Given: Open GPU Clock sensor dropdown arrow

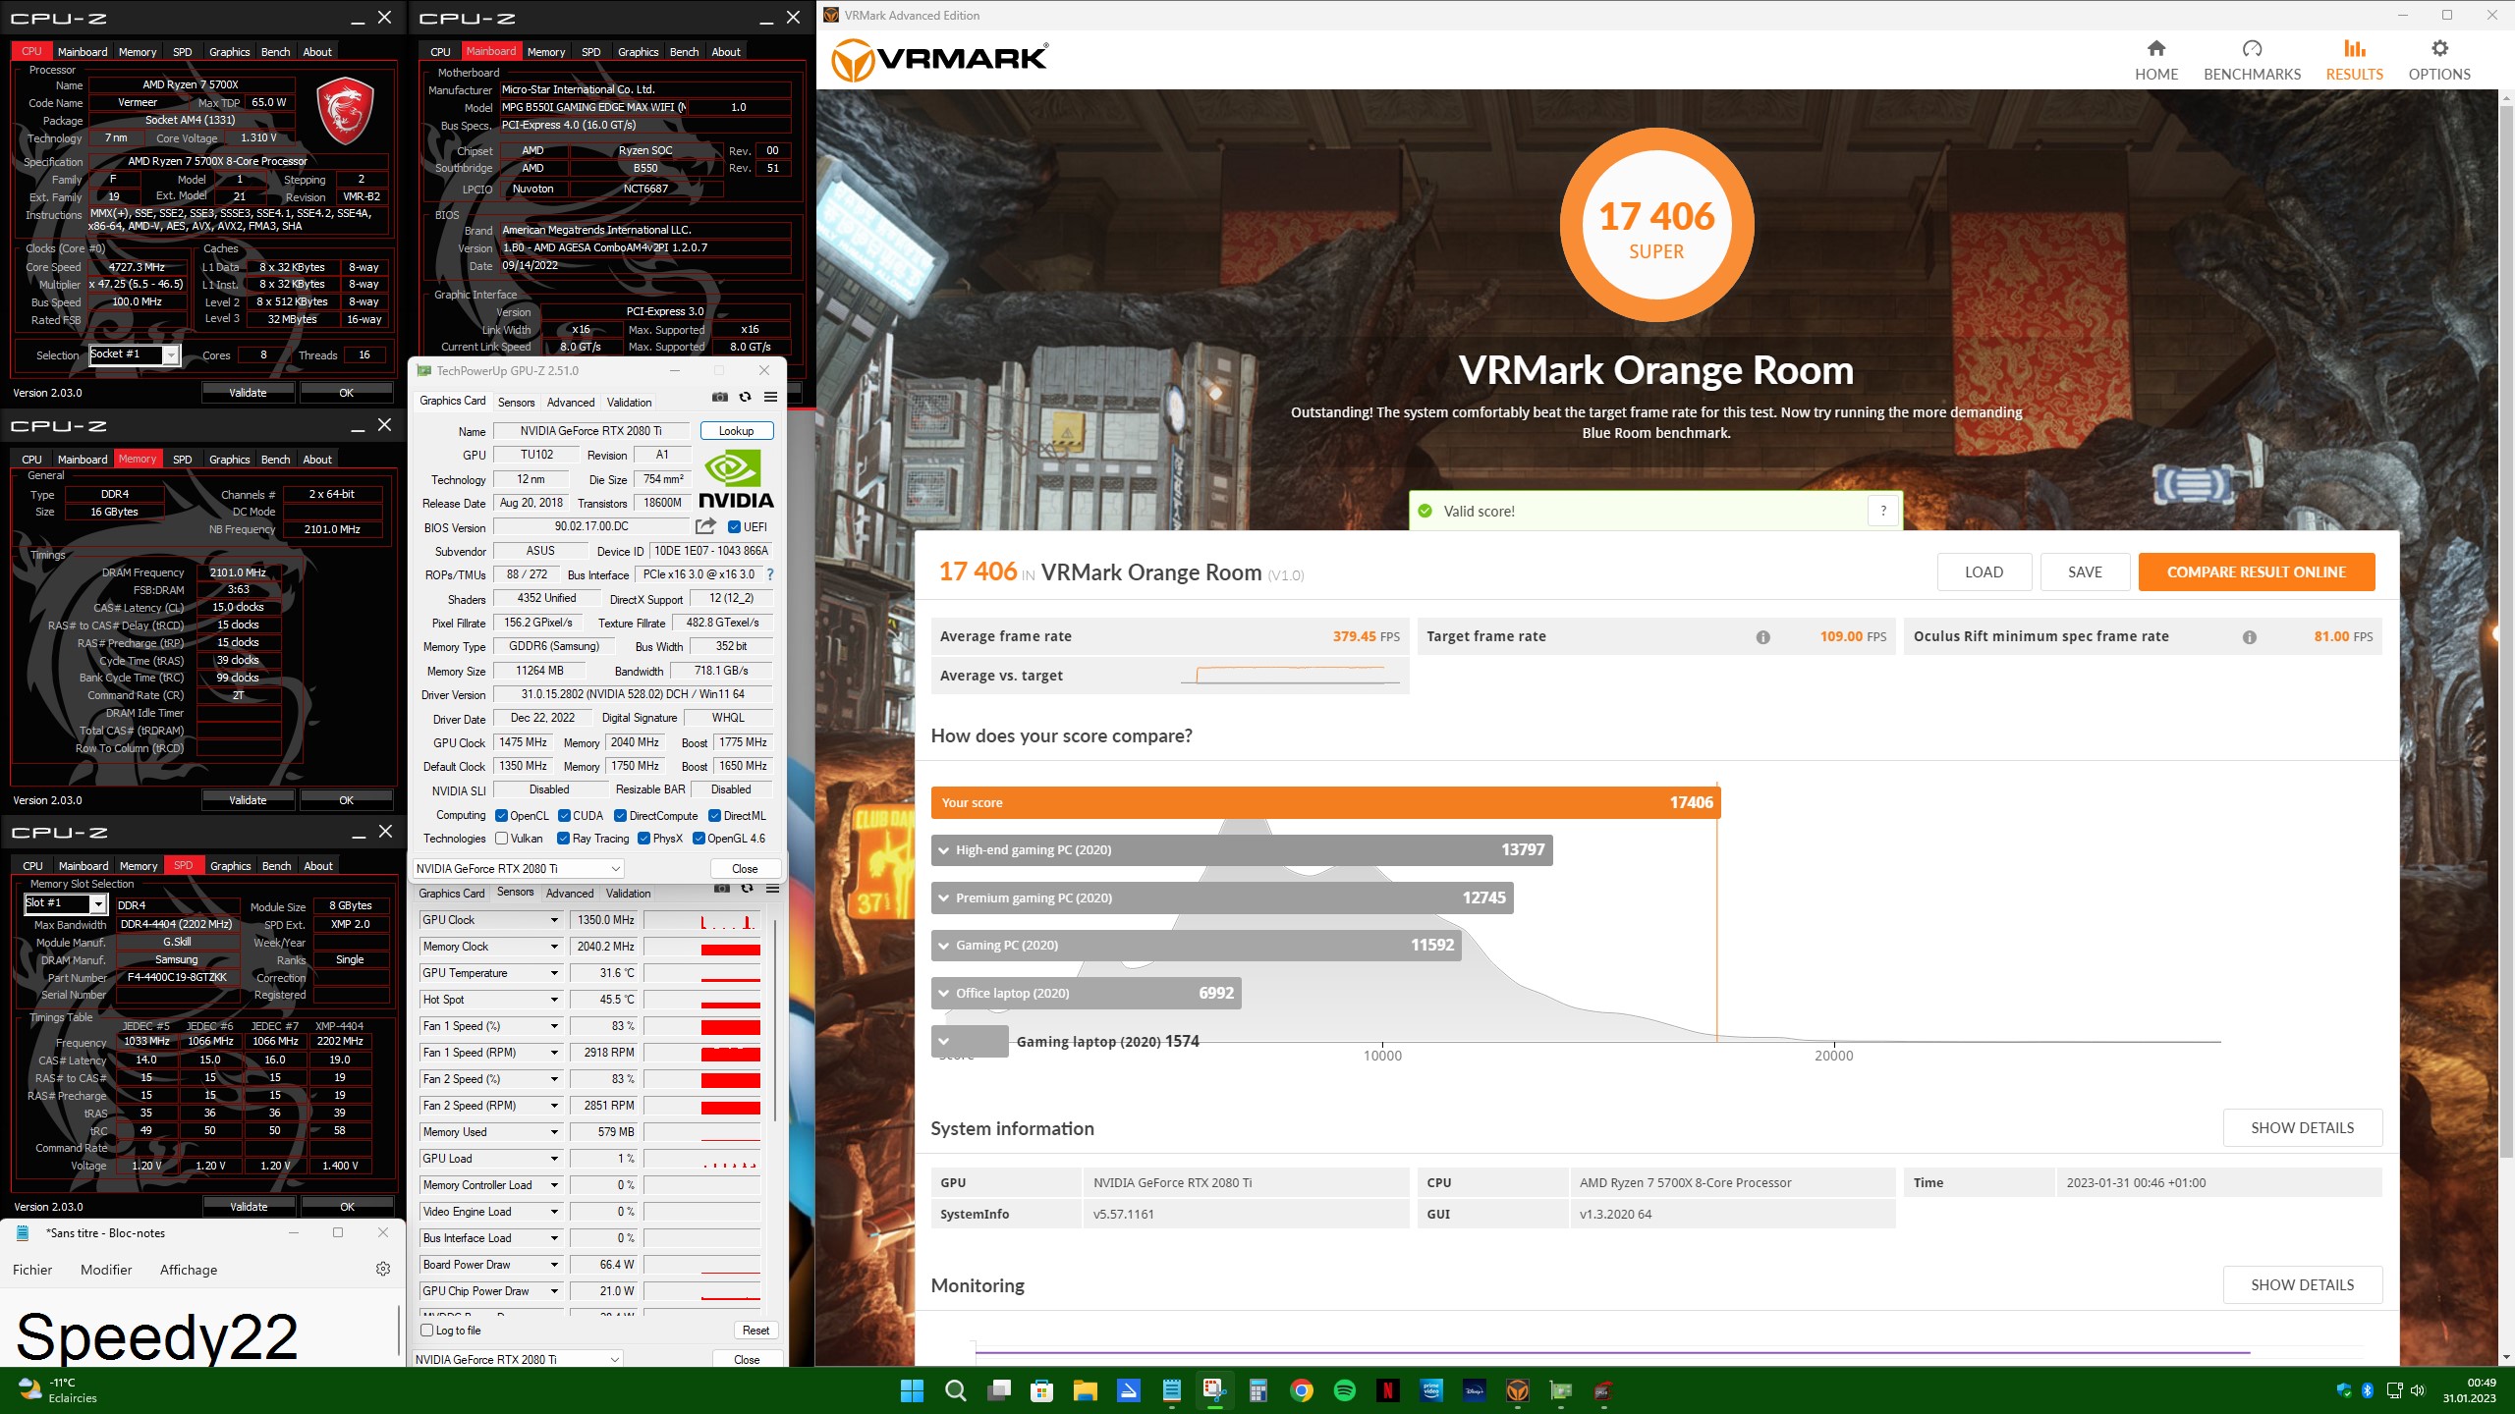Looking at the screenshot, I should click(x=554, y=920).
